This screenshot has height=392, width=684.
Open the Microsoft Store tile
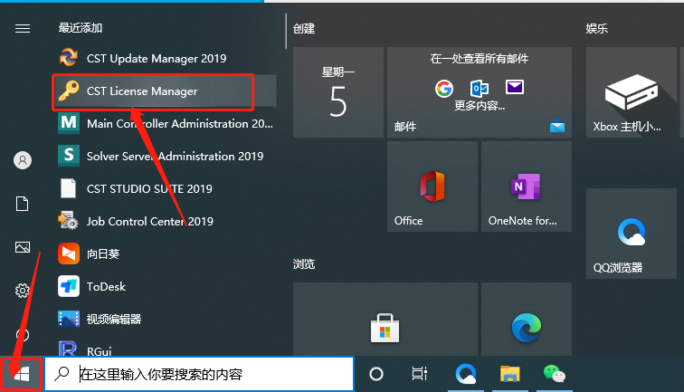tap(385, 319)
